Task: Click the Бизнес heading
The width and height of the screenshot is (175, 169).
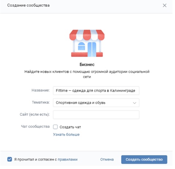Action: coord(87,65)
